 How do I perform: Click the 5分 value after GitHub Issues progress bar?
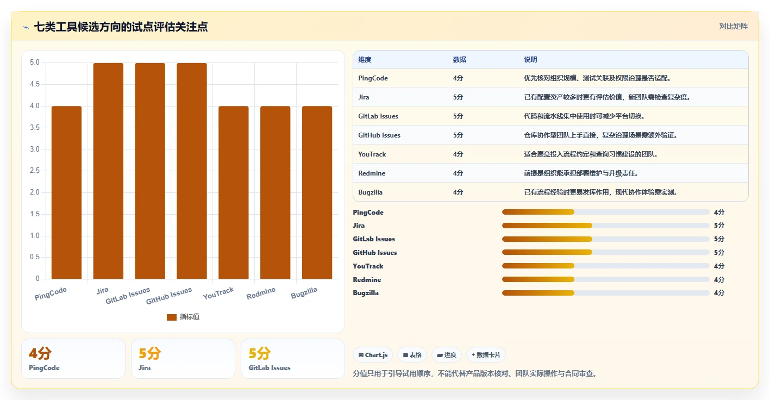click(x=719, y=253)
